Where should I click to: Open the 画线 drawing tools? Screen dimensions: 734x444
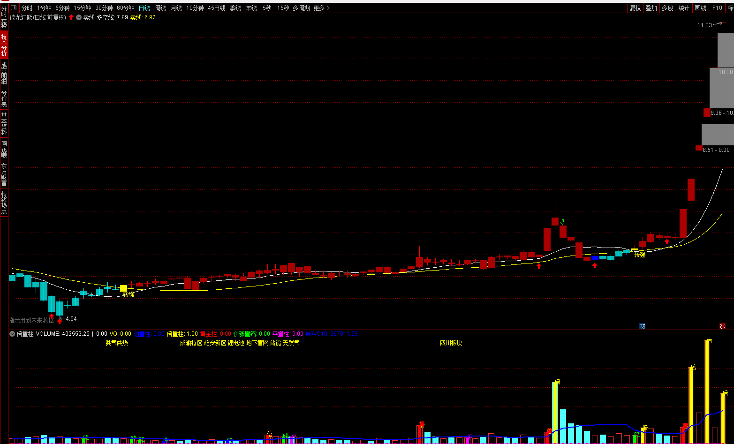point(701,8)
